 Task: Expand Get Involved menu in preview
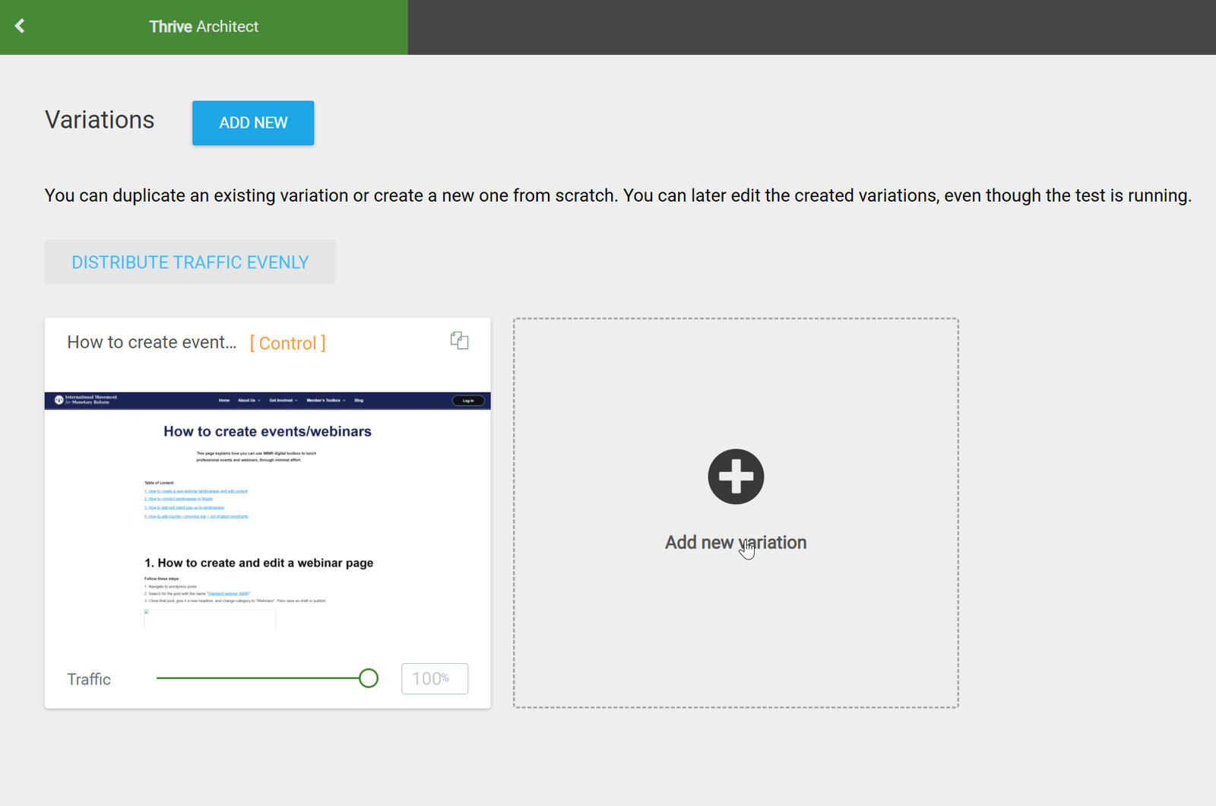pos(283,400)
